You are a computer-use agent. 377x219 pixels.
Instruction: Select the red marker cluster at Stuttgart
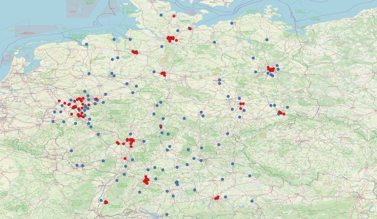(146, 180)
